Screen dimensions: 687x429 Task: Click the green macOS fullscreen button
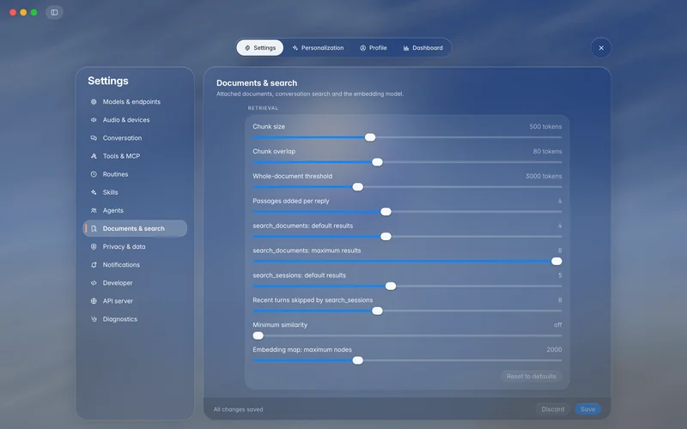[x=33, y=12]
